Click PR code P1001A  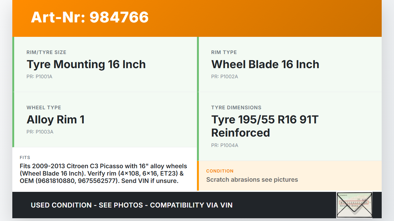pos(39,76)
